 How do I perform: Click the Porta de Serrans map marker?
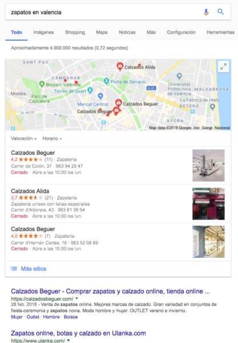106,81
